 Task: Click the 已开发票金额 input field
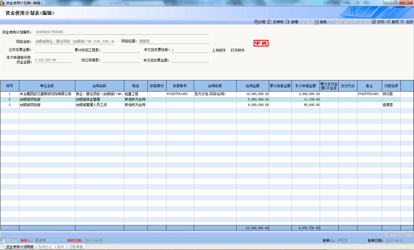point(53,50)
